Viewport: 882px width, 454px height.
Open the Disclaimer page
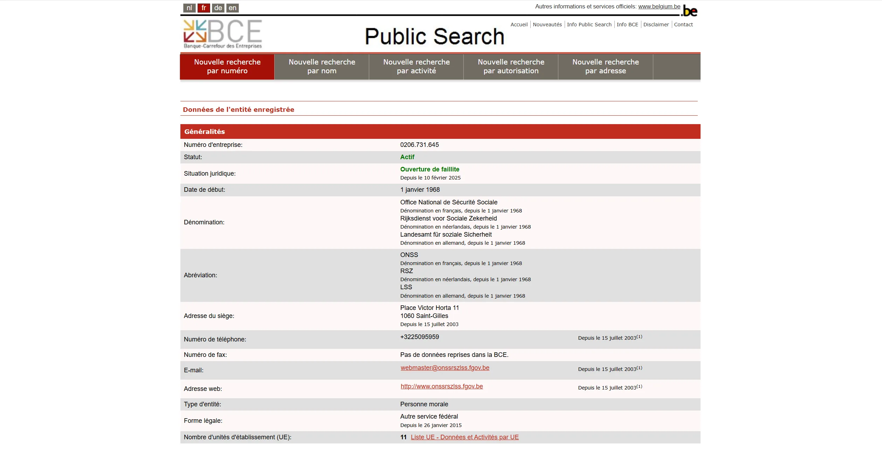tap(656, 25)
